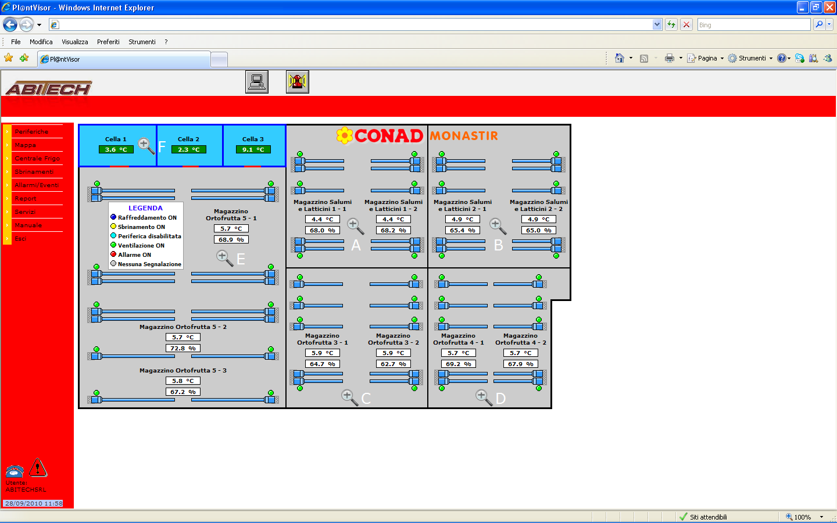
Task: Click the computer terminal icon button
Action: coord(257,82)
